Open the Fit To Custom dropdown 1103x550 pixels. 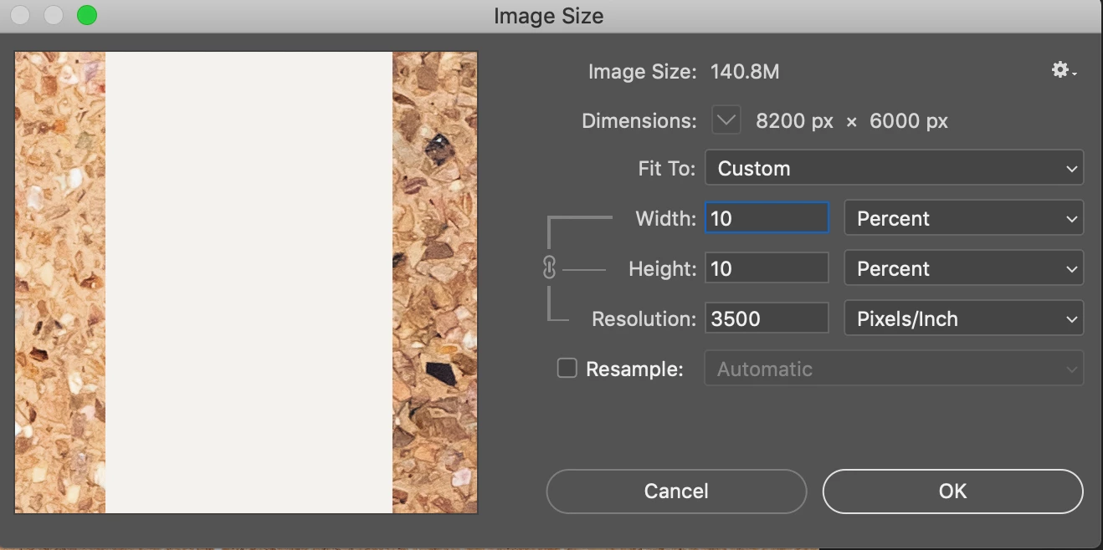coord(894,168)
